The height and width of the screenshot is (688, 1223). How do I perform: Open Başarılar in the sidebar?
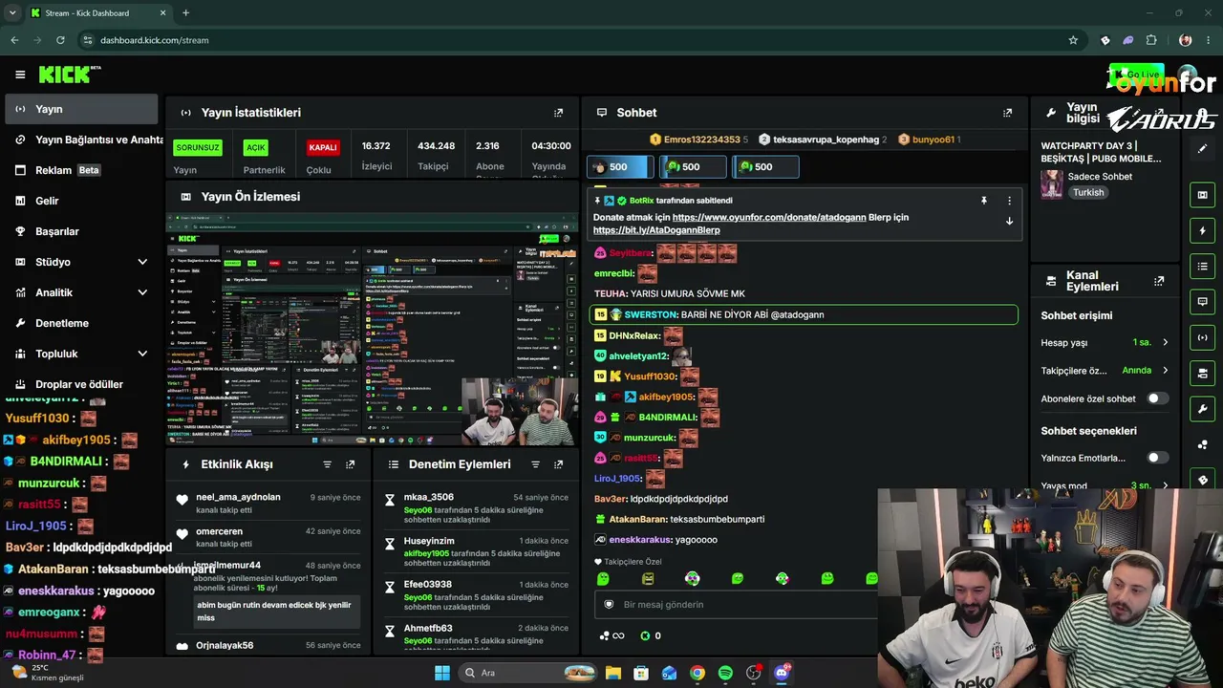pyautogui.click(x=81, y=231)
